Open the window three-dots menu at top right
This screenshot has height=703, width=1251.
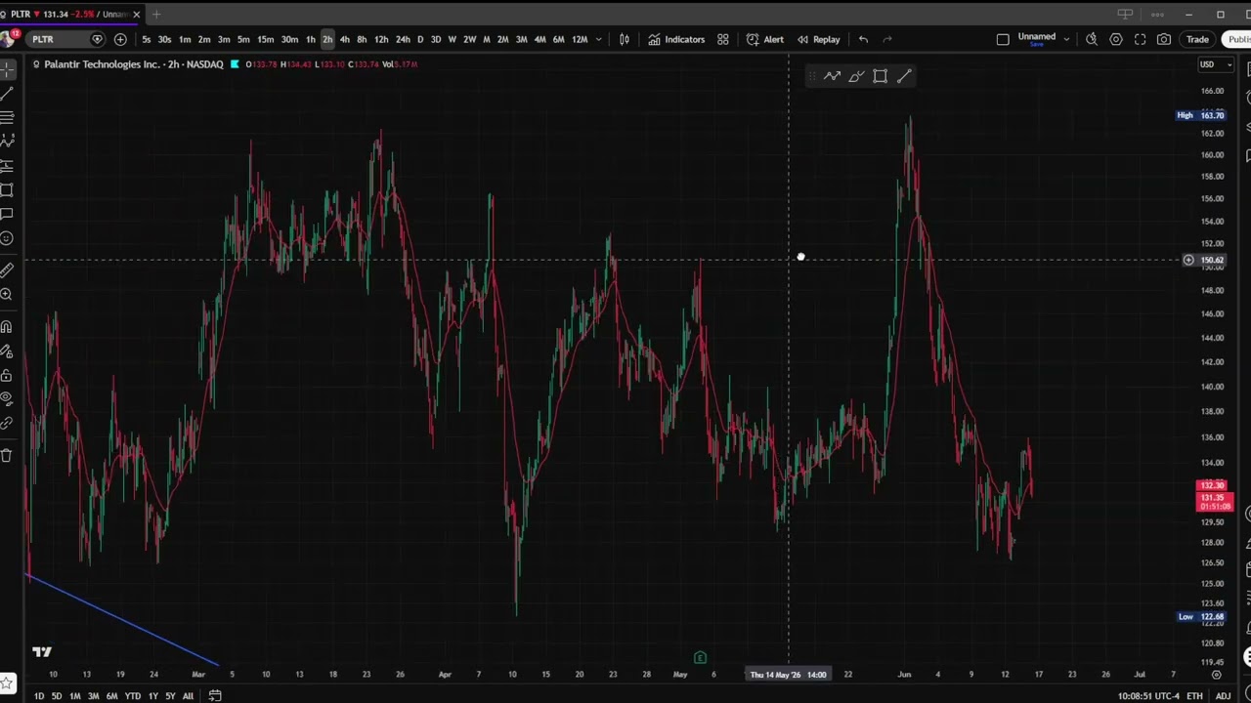pos(1157,14)
